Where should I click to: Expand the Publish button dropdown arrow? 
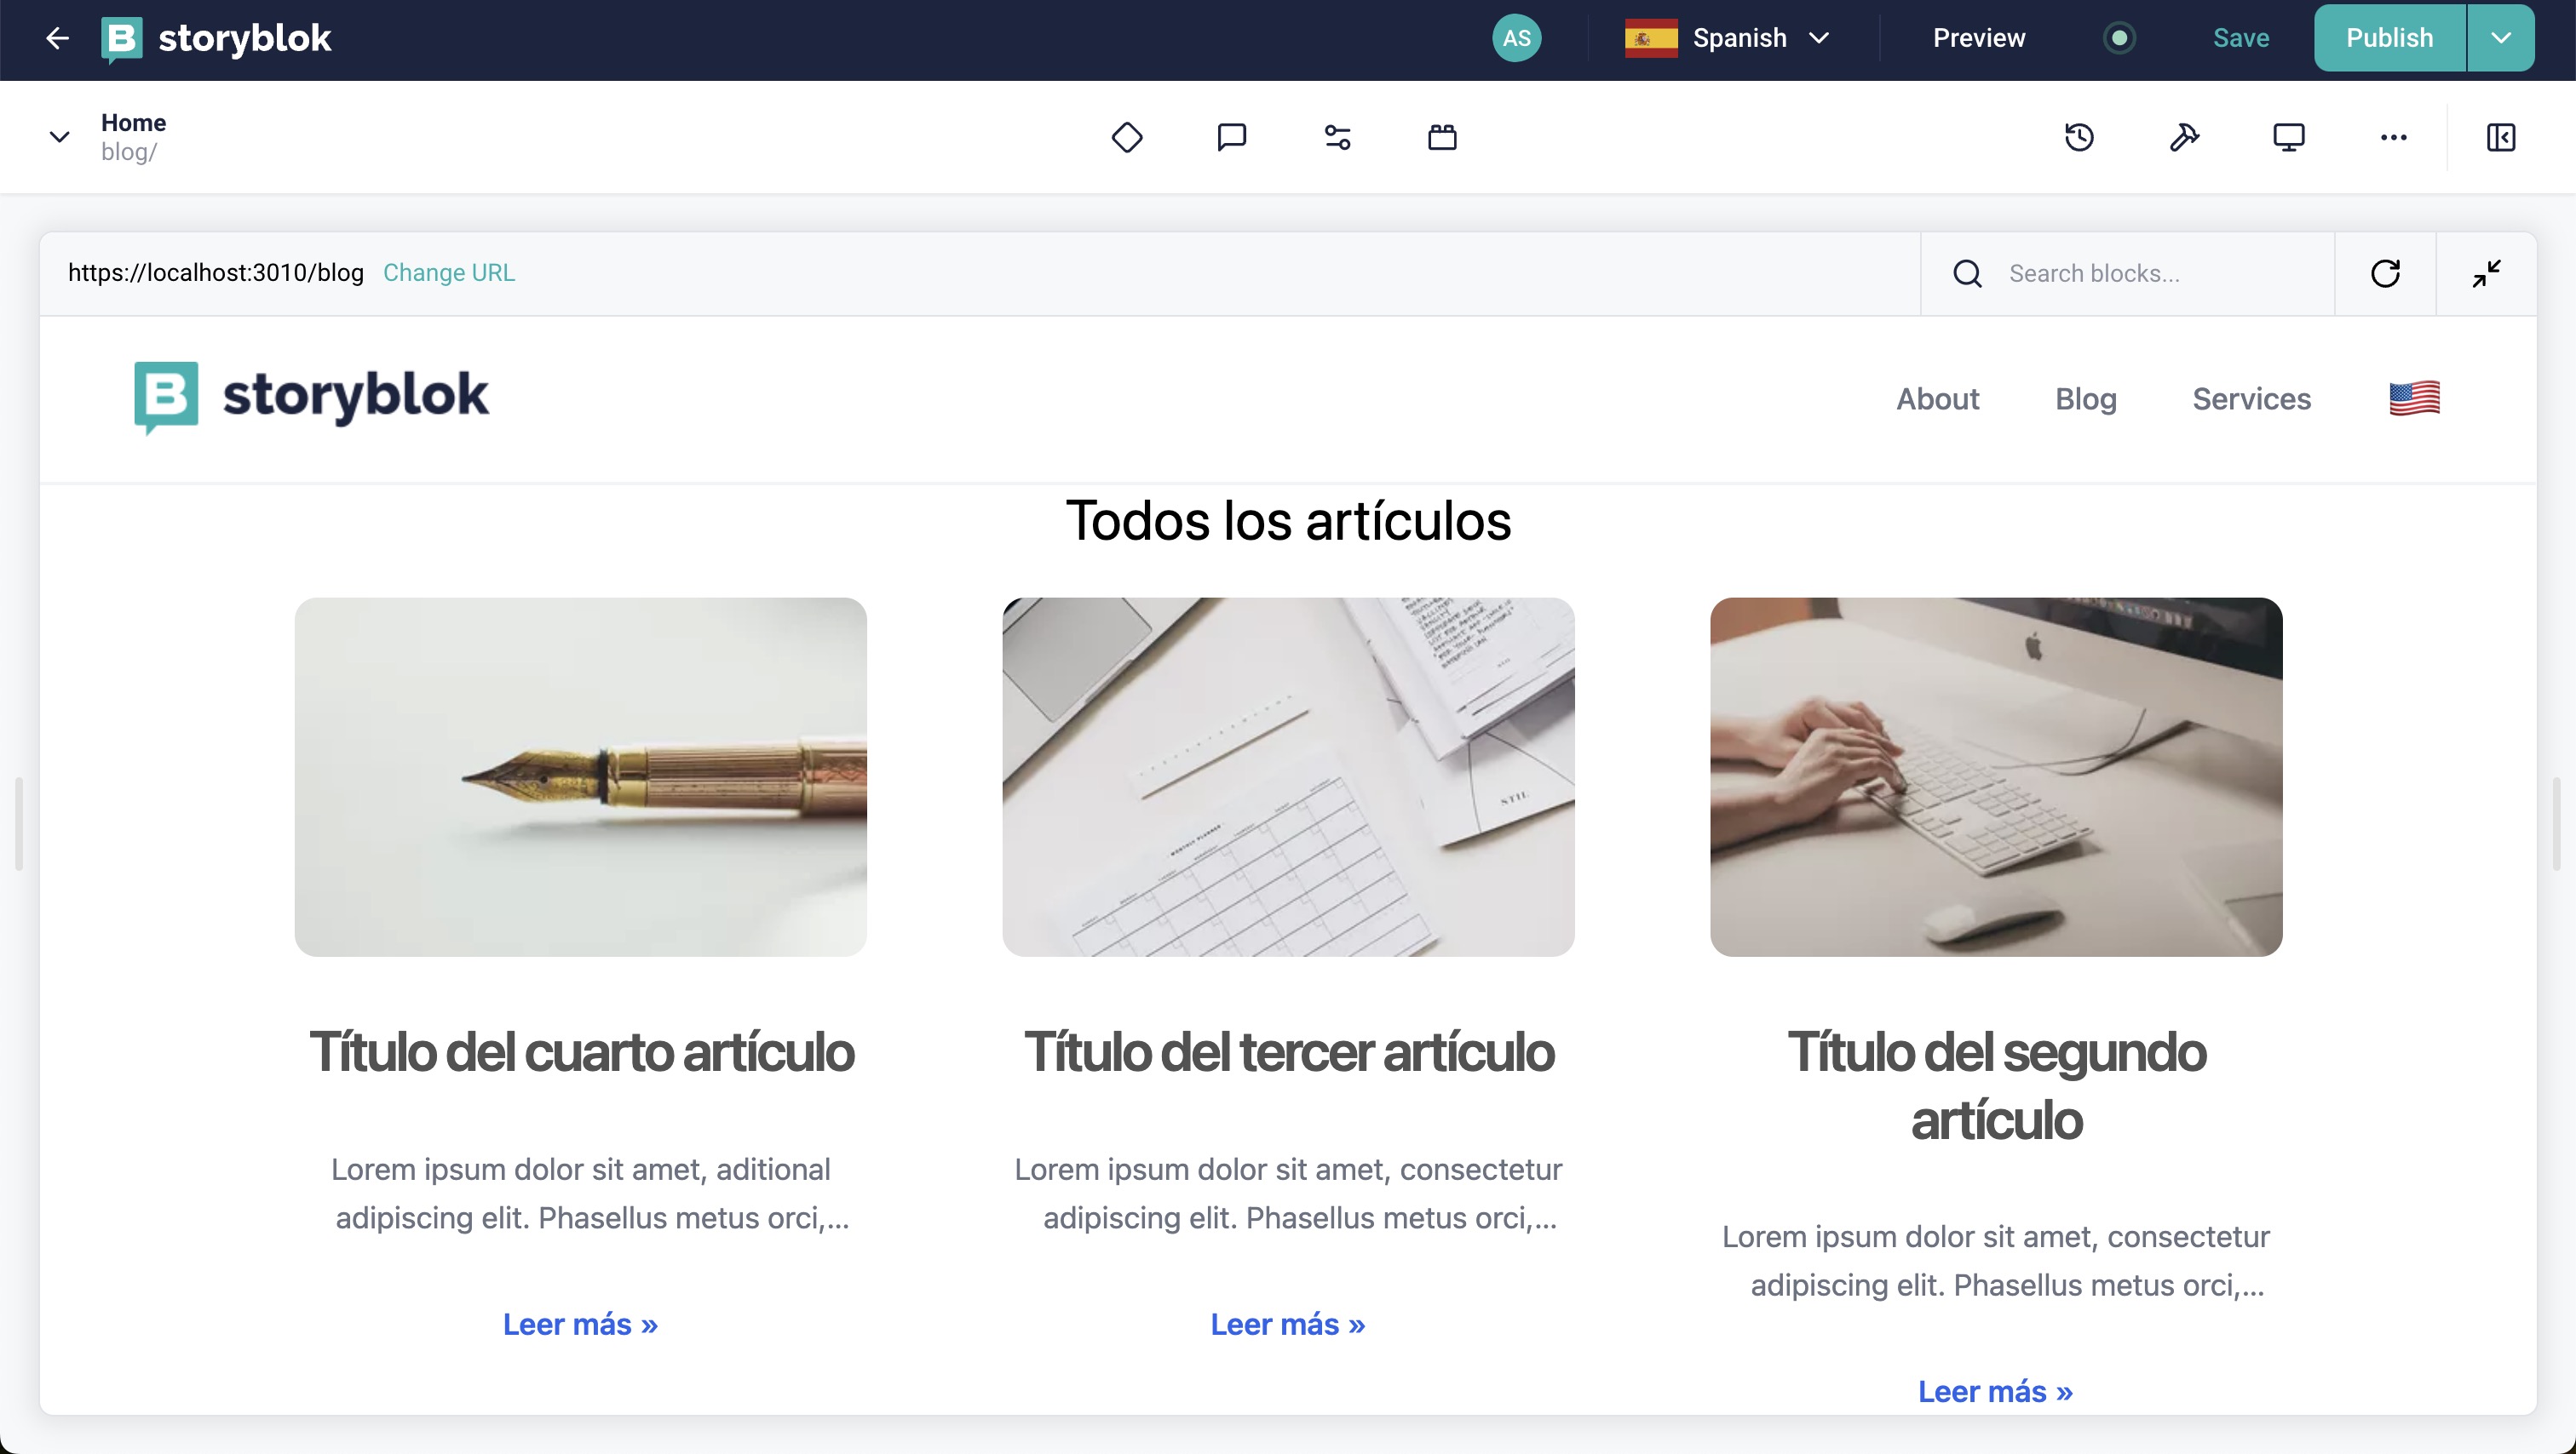pos(2500,37)
